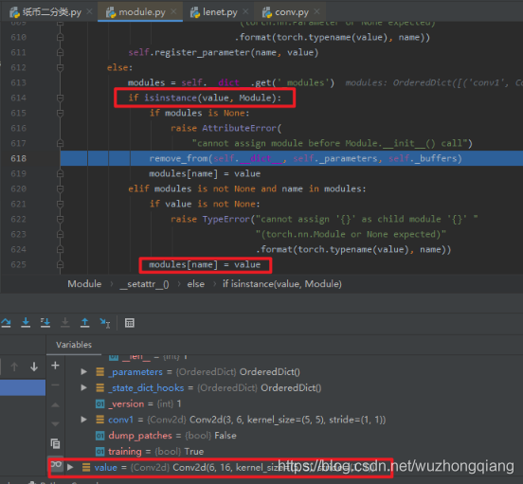Move down one frame with down arrow

click(34, 367)
